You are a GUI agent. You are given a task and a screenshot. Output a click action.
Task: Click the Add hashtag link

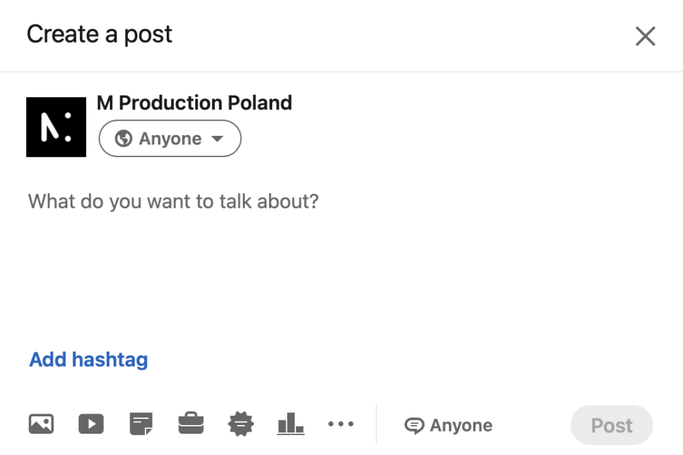click(x=89, y=360)
